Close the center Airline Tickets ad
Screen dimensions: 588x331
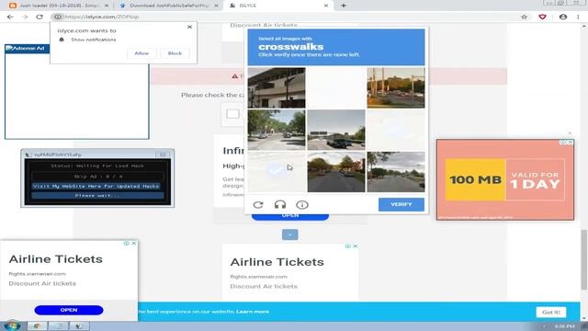pyautogui.click(x=356, y=246)
